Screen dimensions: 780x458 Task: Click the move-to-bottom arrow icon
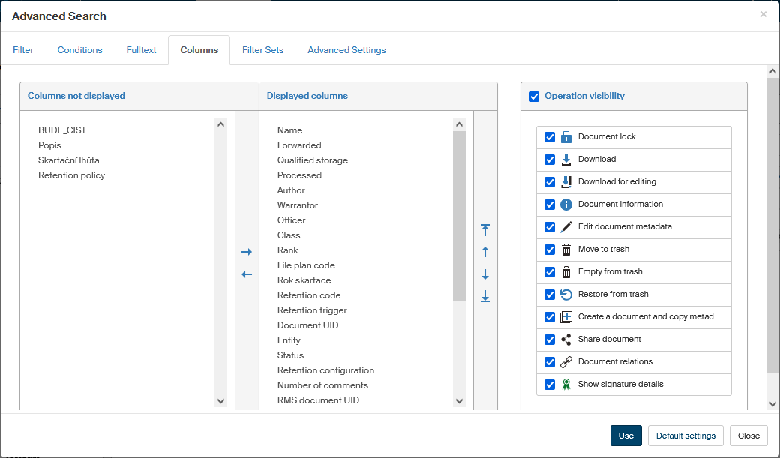coord(485,297)
